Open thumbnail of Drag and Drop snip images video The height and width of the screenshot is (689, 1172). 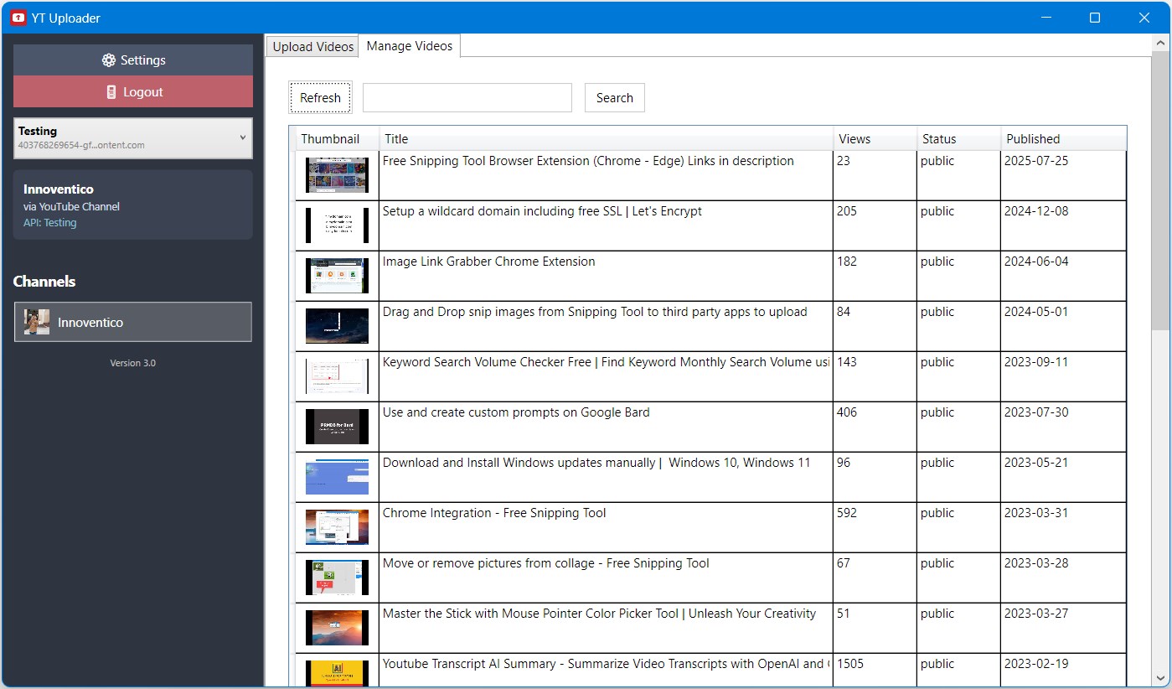337,326
